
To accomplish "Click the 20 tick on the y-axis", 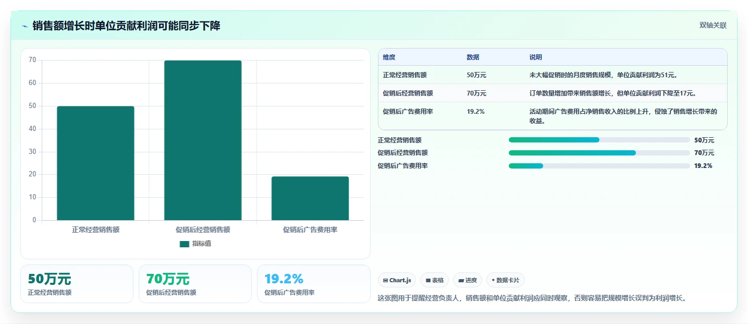I will click(x=32, y=174).
